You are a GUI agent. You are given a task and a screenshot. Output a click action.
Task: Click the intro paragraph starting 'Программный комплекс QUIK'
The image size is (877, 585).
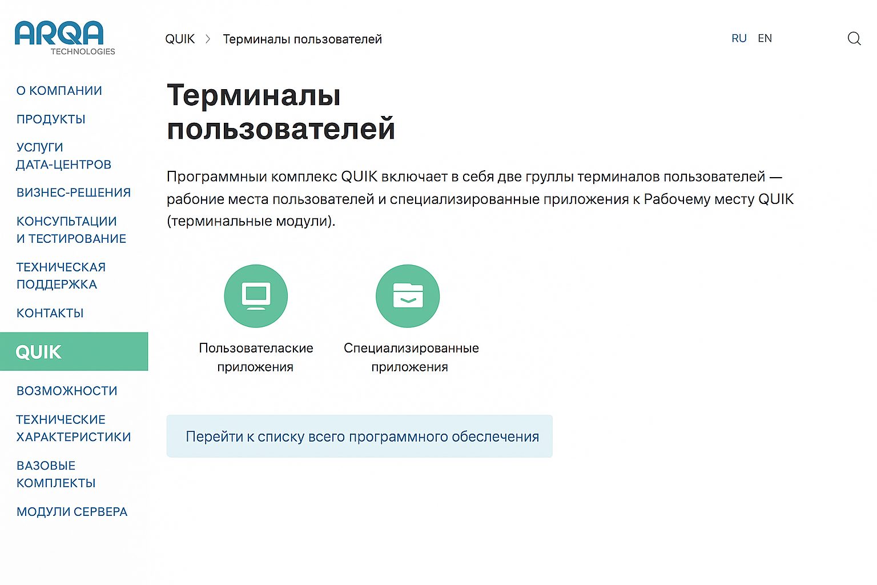[x=480, y=198]
